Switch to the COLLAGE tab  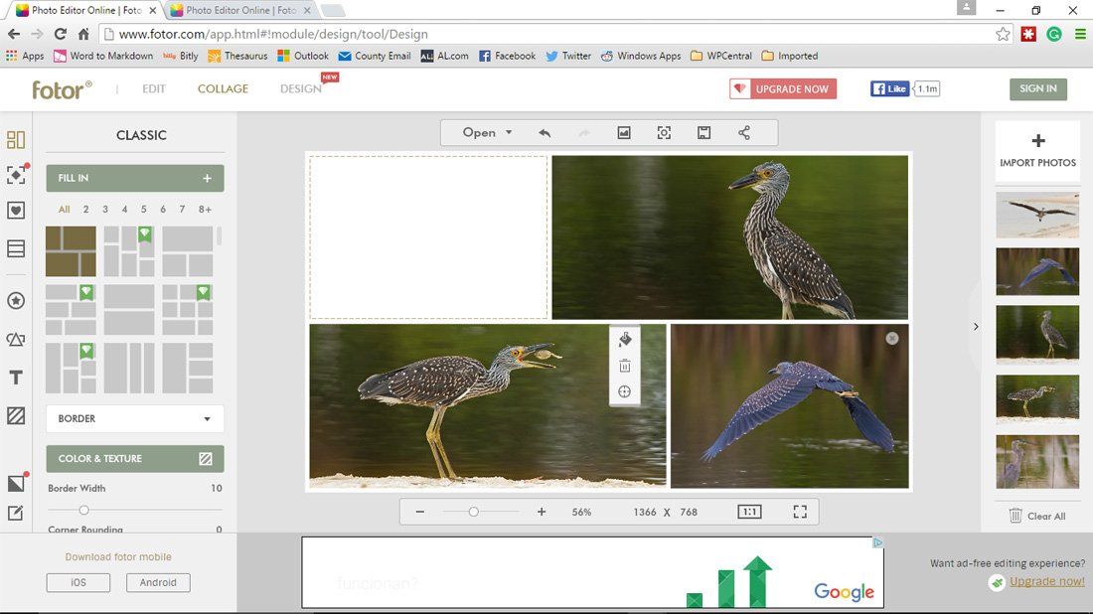(x=223, y=88)
